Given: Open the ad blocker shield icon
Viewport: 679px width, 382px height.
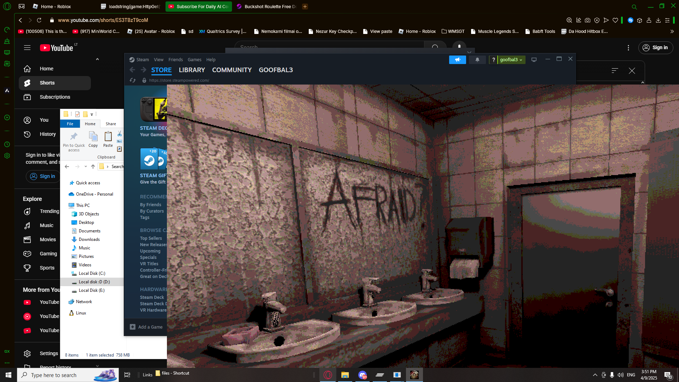Looking at the screenshot, I should tap(597, 20).
